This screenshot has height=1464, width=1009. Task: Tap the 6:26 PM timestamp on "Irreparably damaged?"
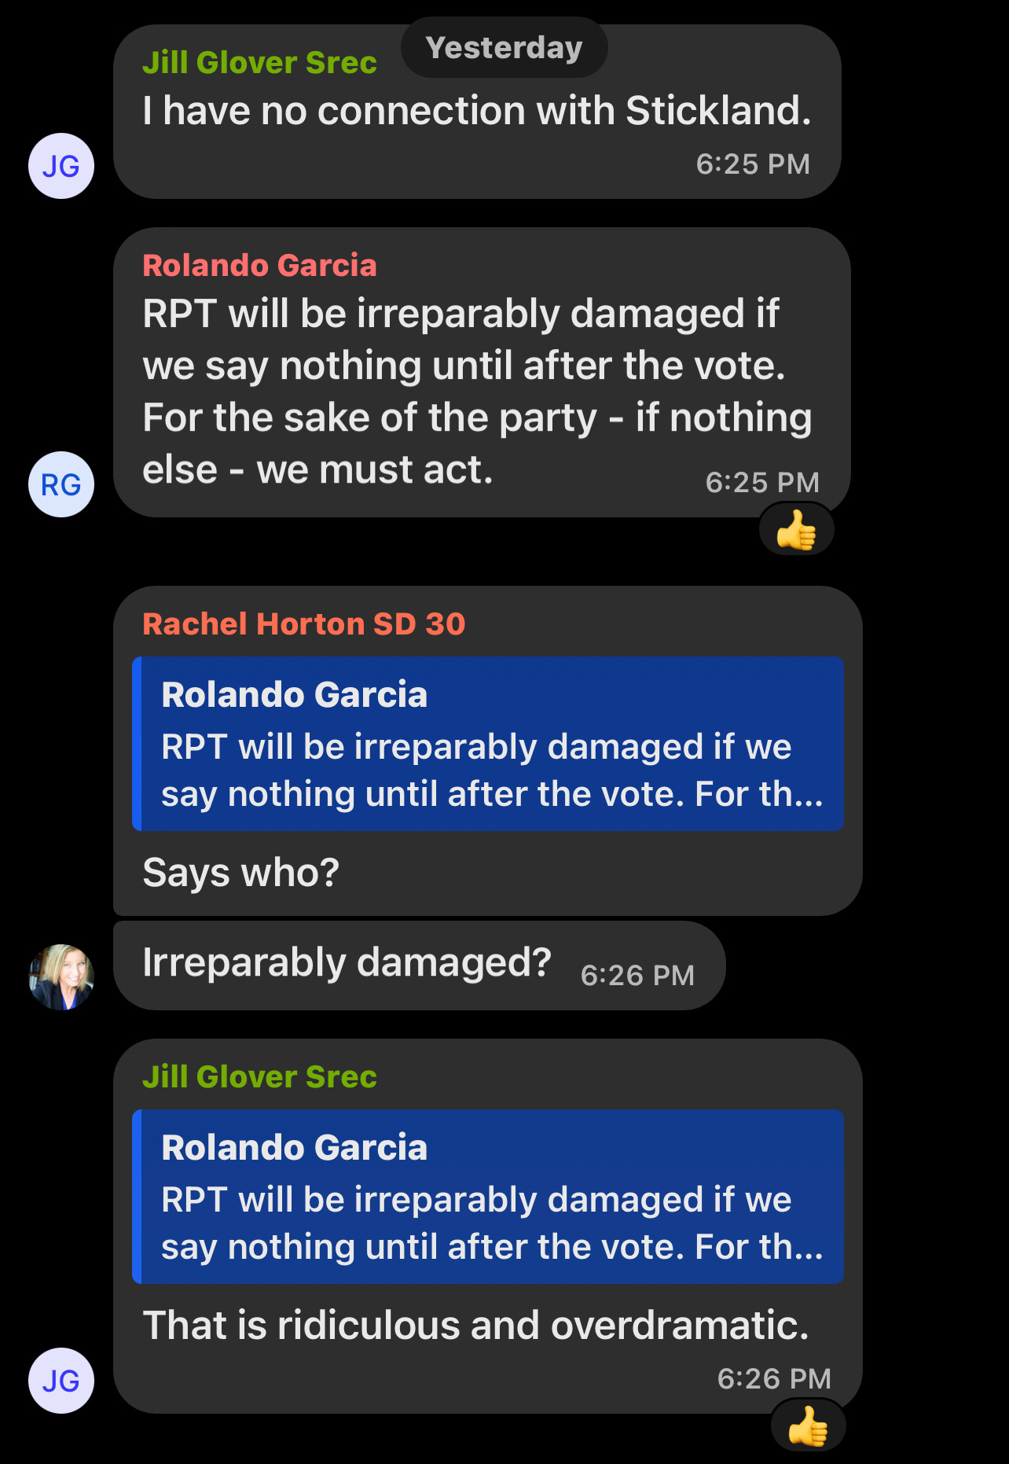pos(637,976)
